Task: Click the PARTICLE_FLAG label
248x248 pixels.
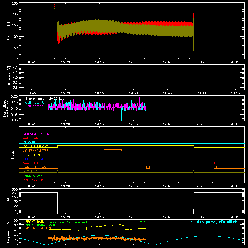Action: click(35, 167)
